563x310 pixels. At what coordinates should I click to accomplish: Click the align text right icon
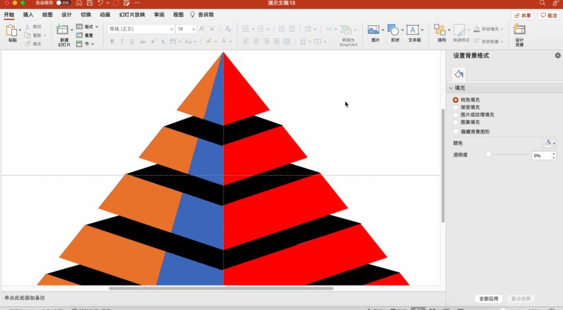(266, 42)
